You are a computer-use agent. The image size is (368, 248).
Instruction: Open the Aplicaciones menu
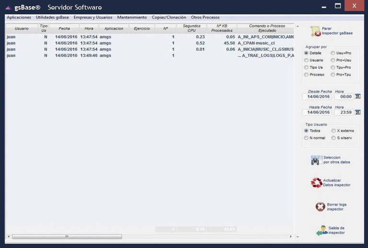19,17
